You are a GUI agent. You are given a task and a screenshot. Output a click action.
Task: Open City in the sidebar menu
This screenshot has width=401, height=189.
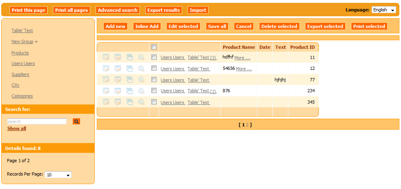[15, 85]
